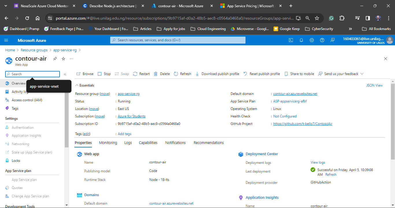The width and height of the screenshot is (395, 208).
Task: Open Application Insights in sidebar
Action: (x=23, y=136)
